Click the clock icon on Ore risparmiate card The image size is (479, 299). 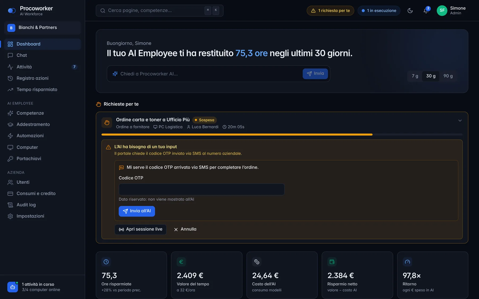pyautogui.click(x=106, y=262)
